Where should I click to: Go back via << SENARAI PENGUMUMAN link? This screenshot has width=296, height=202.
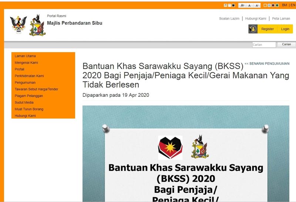(x=267, y=64)
